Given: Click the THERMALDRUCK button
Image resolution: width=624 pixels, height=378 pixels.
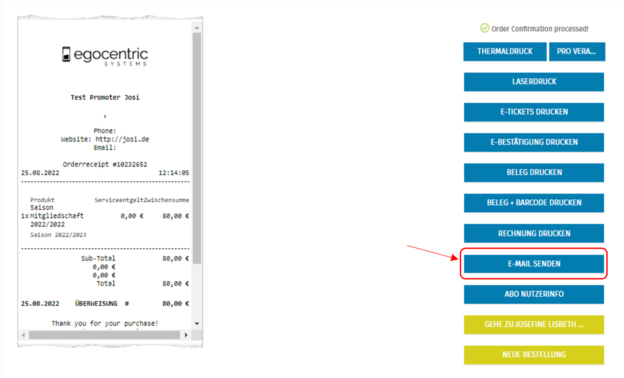Looking at the screenshot, I should pos(505,51).
